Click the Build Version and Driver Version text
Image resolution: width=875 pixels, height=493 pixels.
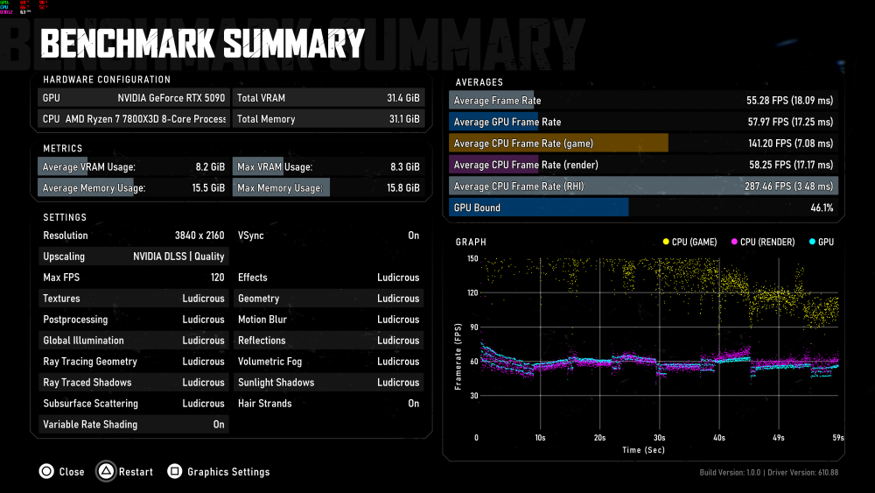click(x=769, y=472)
